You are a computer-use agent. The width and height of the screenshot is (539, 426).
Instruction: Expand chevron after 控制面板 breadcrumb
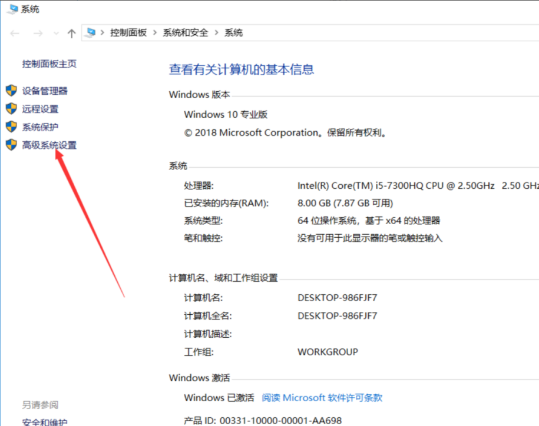(155, 32)
